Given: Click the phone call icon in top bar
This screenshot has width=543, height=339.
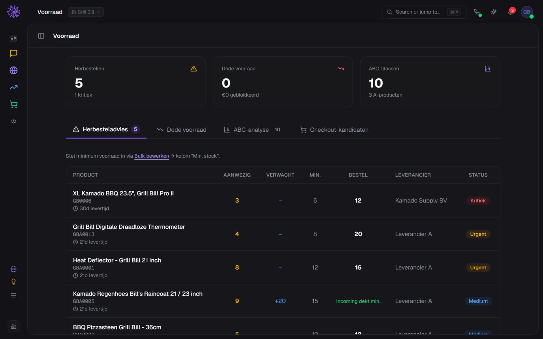Looking at the screenshot, I should point(477,12).
